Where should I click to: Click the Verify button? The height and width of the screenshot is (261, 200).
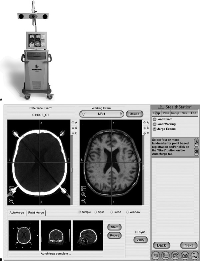[140, 239]
